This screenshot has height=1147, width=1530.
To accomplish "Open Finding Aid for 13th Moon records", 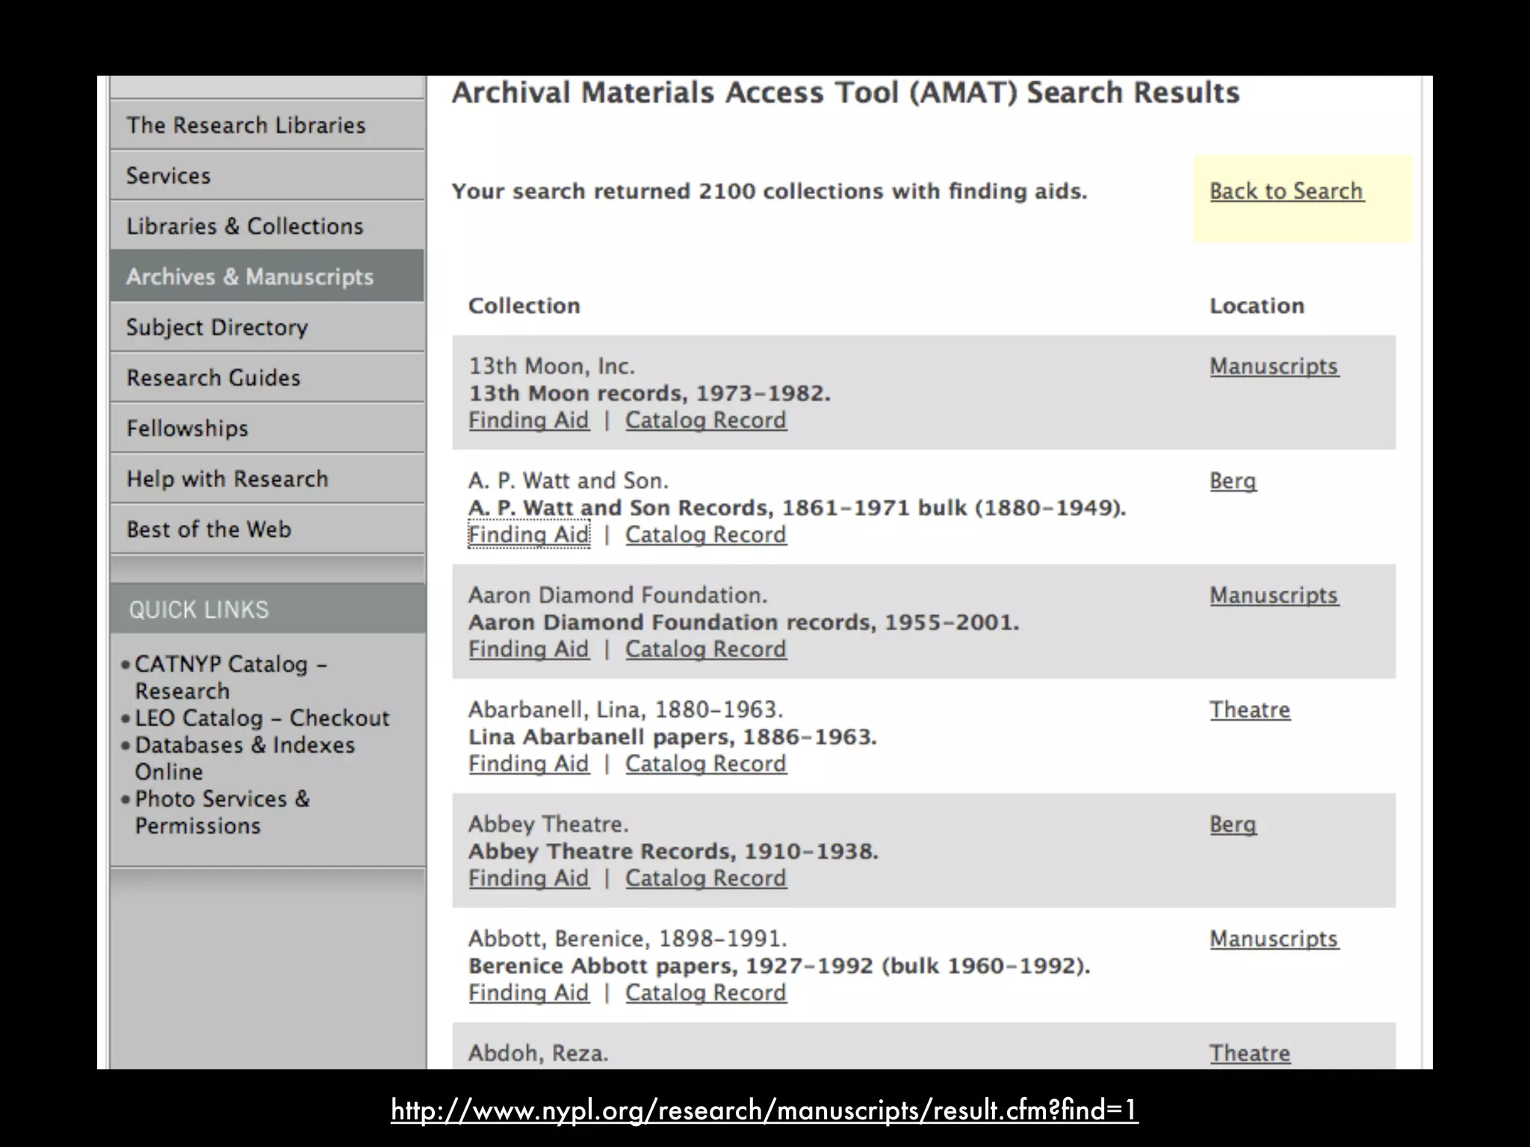I will click(529, 420).
